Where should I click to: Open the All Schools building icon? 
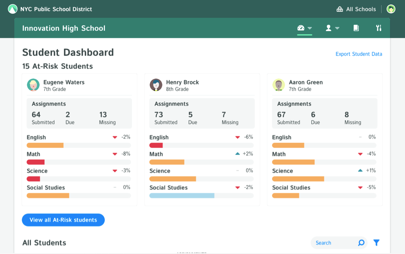[x=340, y=9]
